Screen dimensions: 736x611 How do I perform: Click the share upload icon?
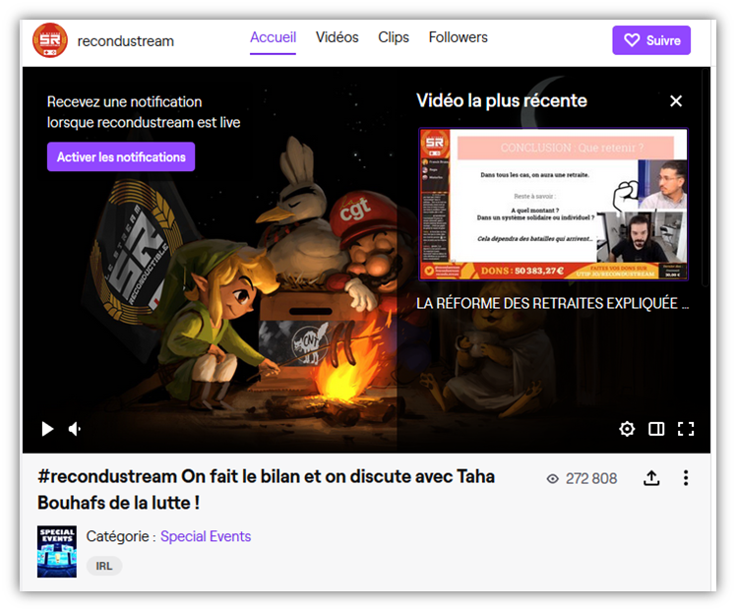651,478
